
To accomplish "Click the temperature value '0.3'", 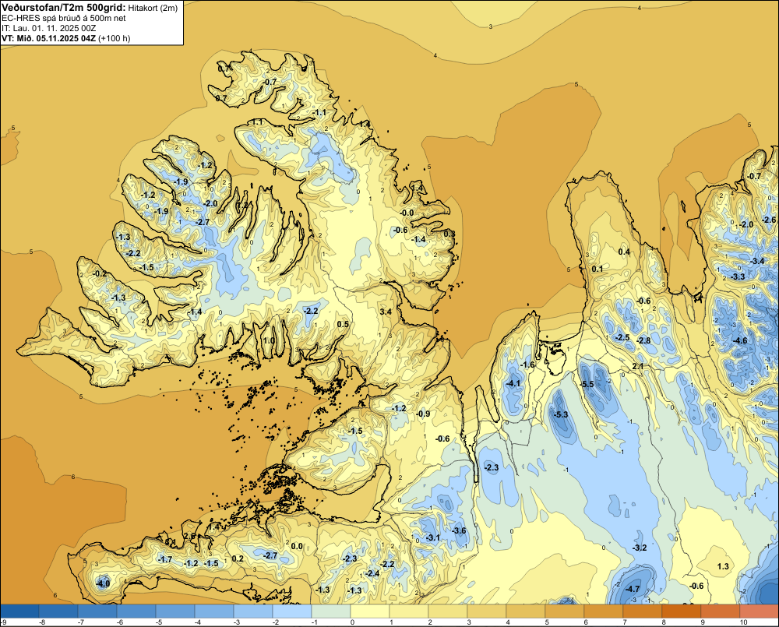I will (x=449, y=234).
